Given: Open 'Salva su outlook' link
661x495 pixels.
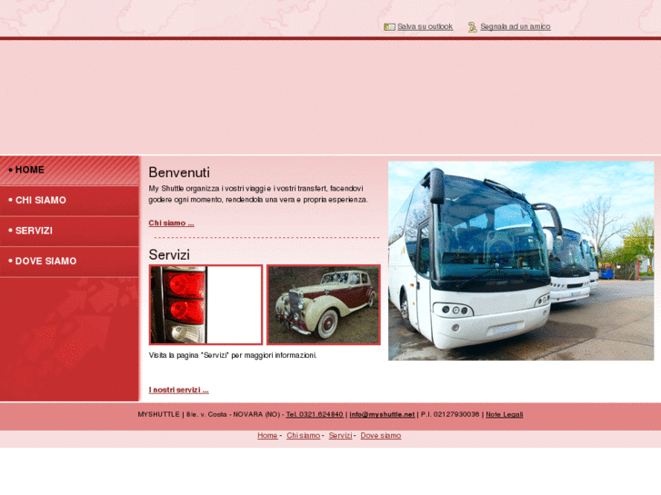Looking at the screenshot, I should tap(425, 26).
